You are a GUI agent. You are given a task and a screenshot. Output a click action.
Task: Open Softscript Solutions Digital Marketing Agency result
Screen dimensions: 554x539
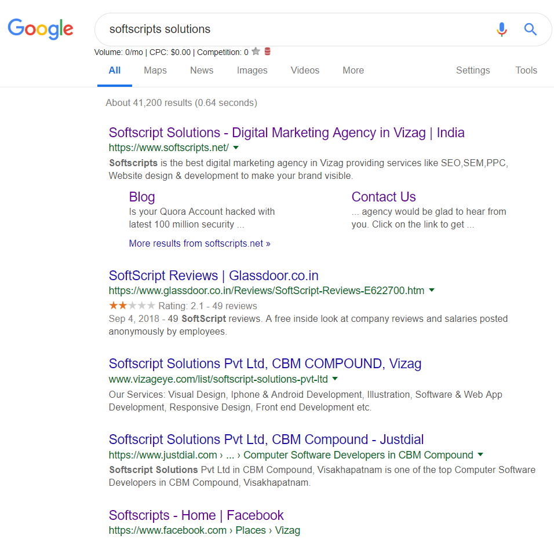pyautogui.click(x=286, y=133)
